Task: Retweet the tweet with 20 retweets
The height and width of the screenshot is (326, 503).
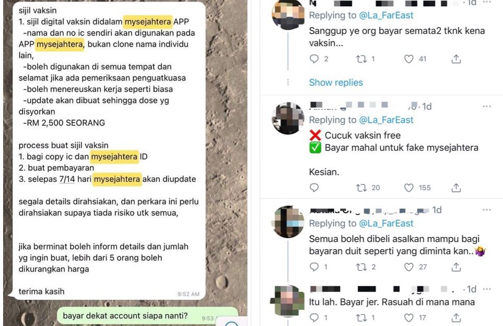Action: [x=361, y=188]
